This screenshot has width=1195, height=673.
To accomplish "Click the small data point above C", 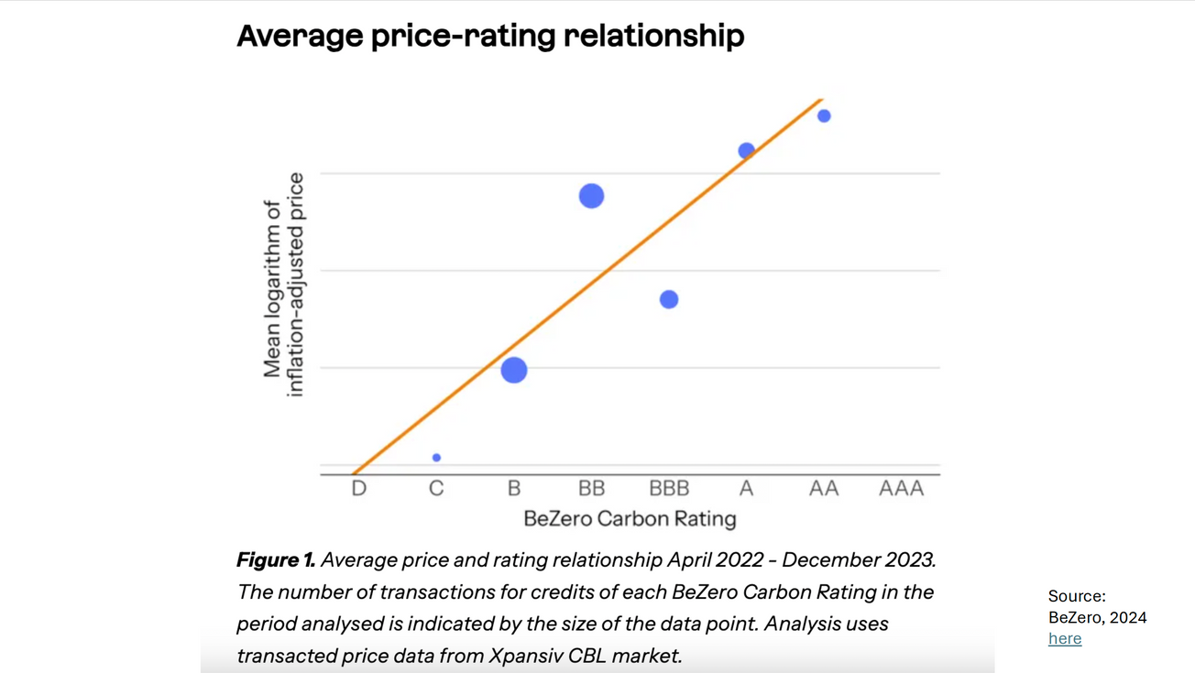I will (x=436, y=457).
